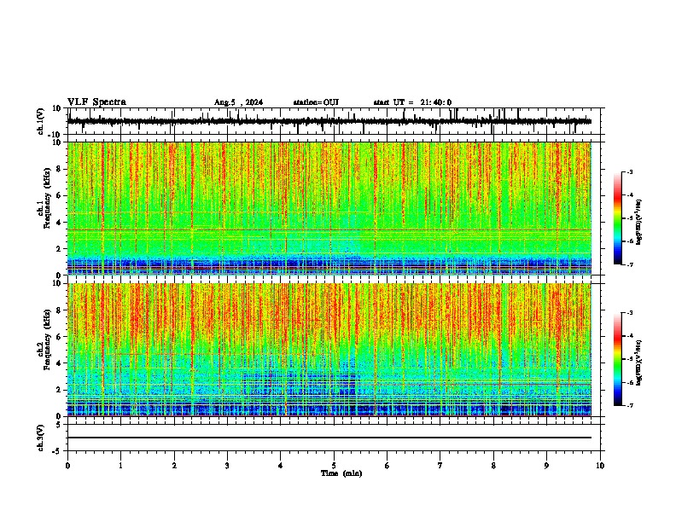Screen dimensions: 676x522
Task: Click the "ch.1(V)" axis label
Action: [41, 121]
